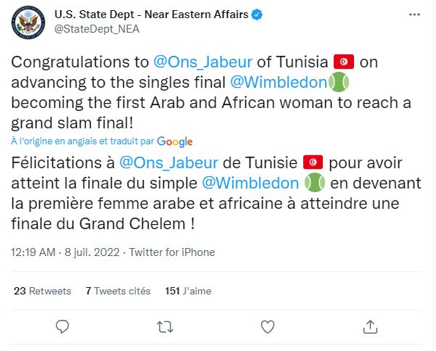Open the share tweet icon
The image size is (436, 351).
coord(370,326)
